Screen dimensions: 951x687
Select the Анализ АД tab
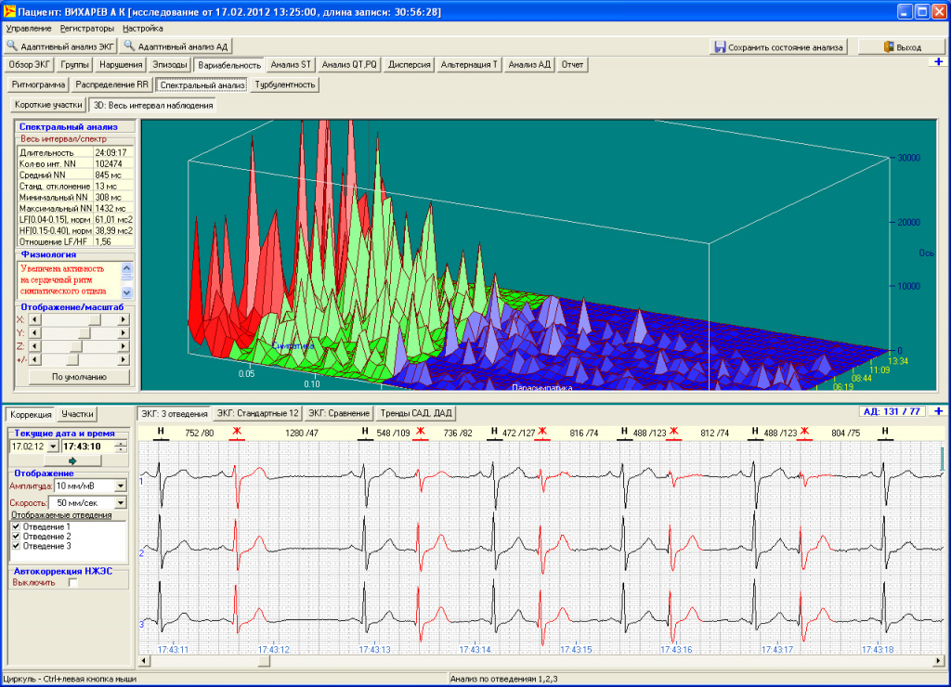[529, 64]
